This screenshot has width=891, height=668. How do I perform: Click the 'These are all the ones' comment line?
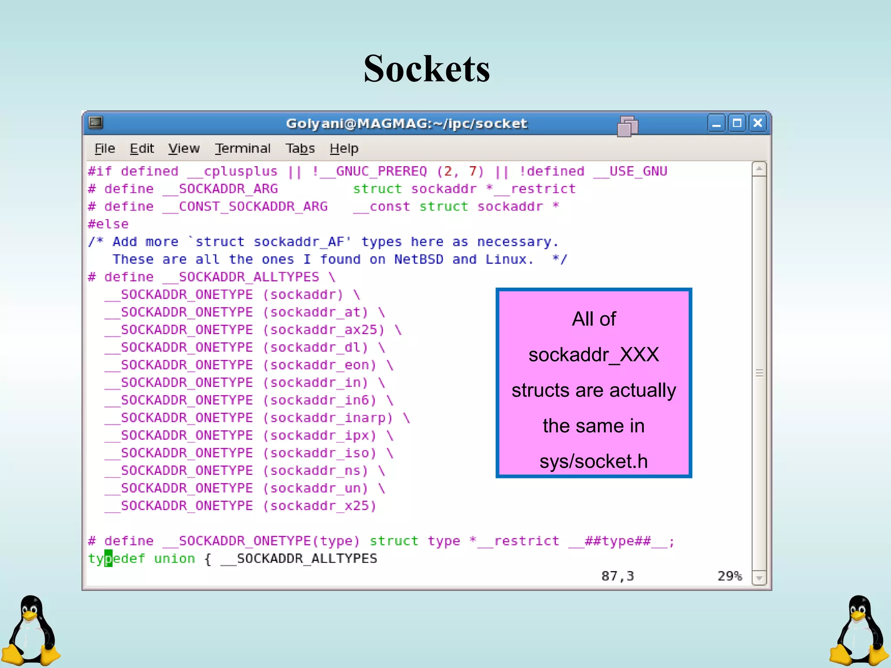click(340, 260)
